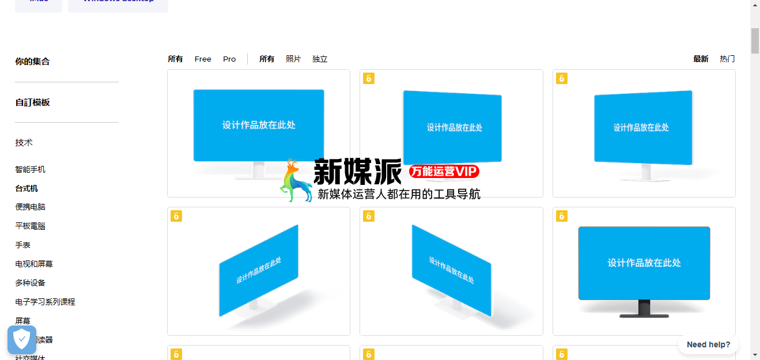Click lock badge on center isometric monitor mockup

[x=369, y=216]
